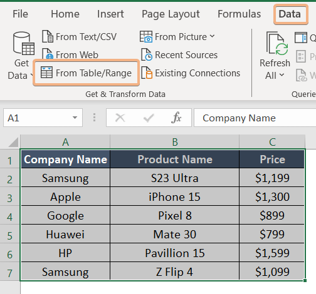The height and width of the screenshot is (294, 316).
Task: Open the Existing Connections label
Action: 197,73
